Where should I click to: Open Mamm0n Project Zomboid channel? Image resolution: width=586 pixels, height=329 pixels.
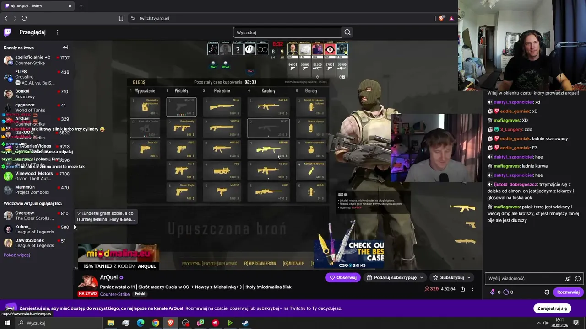click(36, 190)
